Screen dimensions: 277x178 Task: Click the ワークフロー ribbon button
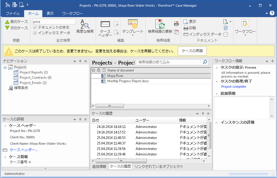click(245, 28)
